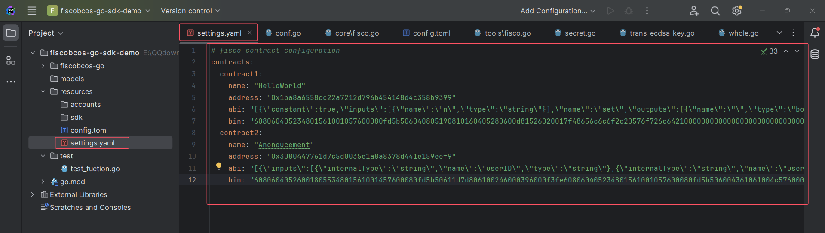Switch to secret.go tab

(x=575, y=33)
